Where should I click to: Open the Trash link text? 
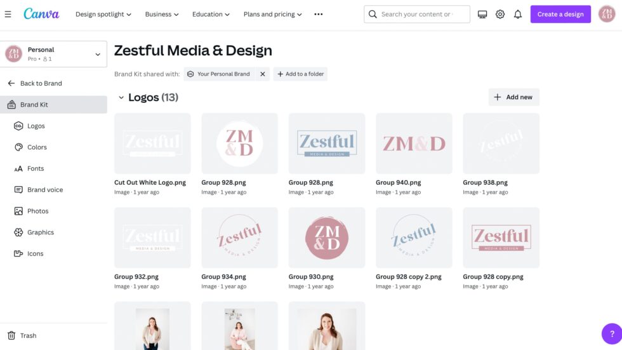pos(28,336)
